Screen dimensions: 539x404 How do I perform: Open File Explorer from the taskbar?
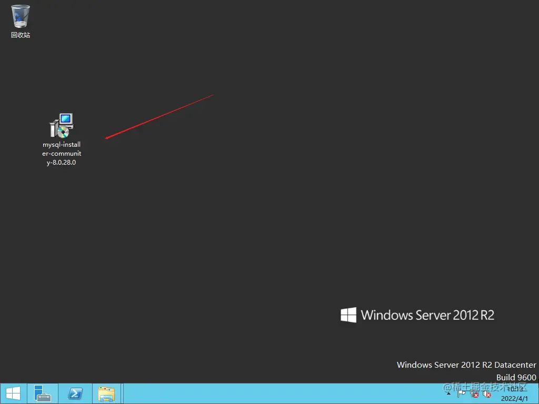coord(106,393)
